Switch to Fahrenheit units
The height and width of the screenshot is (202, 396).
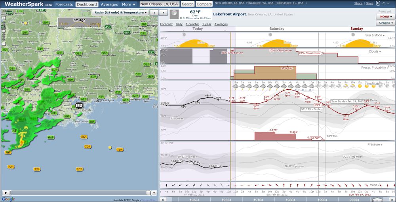(x=378, y=3)
